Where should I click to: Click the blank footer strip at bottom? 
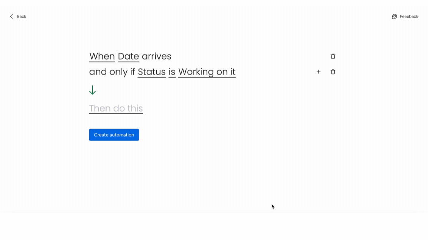pos(214,226)
